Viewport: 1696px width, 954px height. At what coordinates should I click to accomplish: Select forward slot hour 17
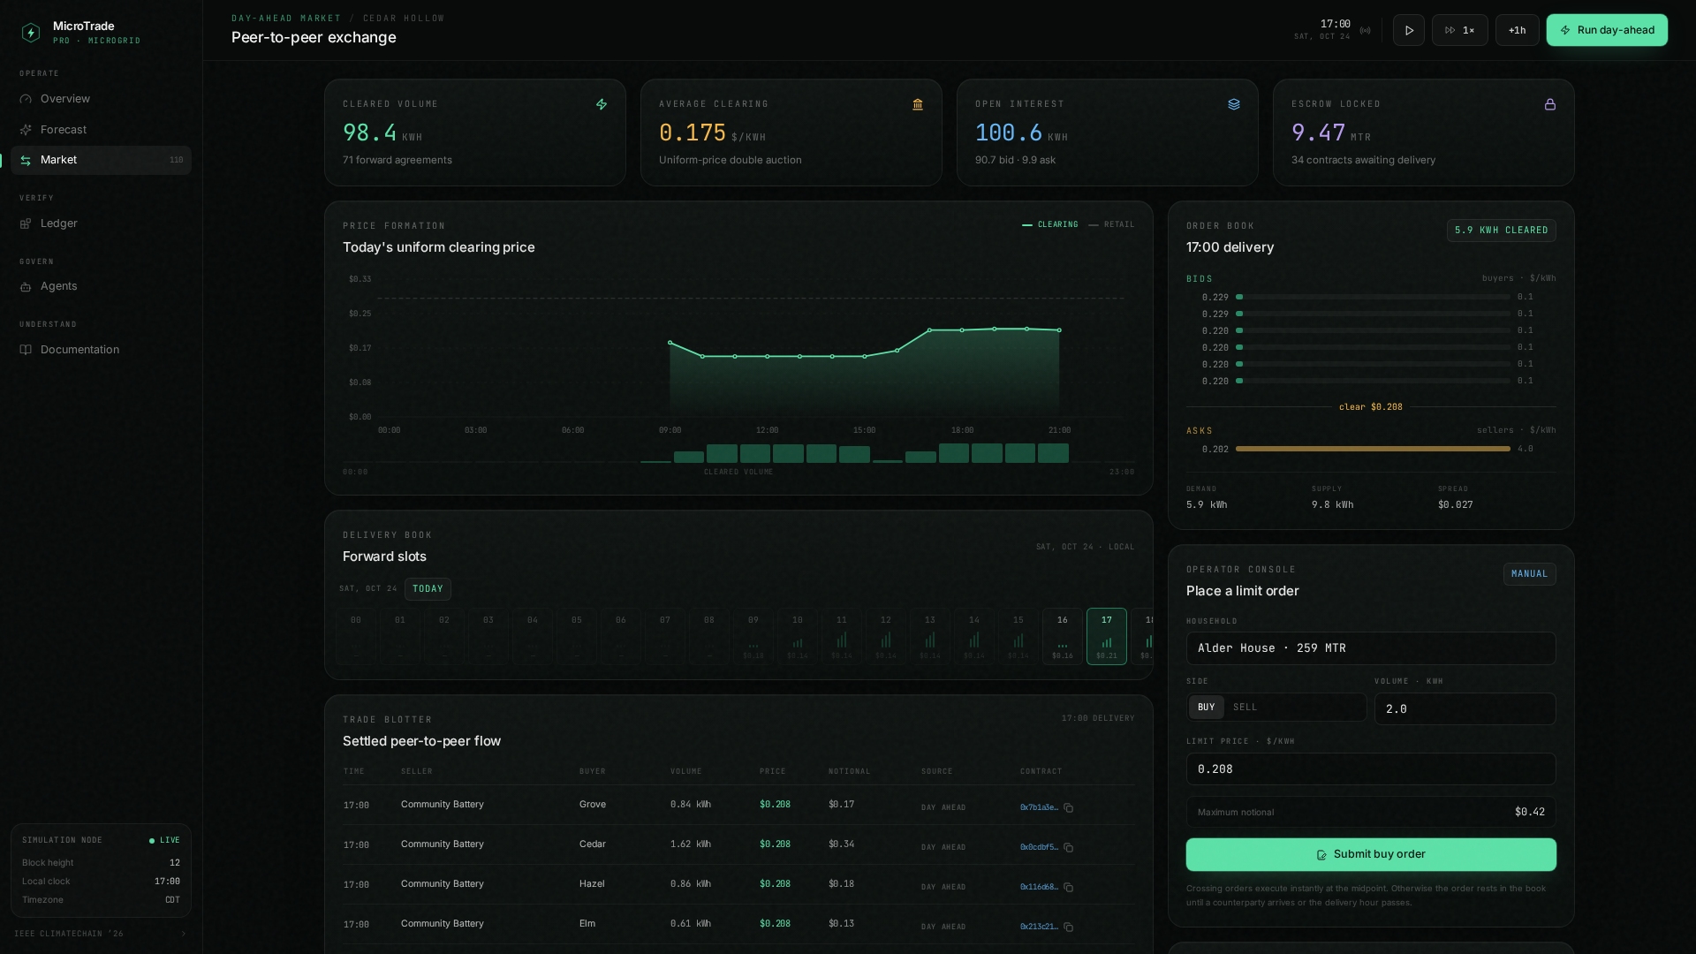pyautogui.click(x=1107, y=637)
